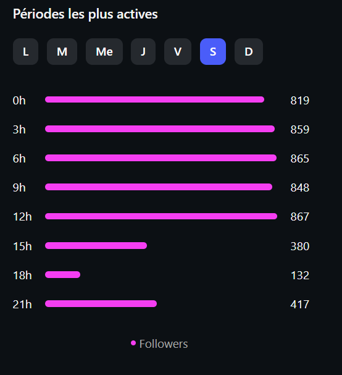Viewport: 342px width, 375px height.
Task: Select the Me (Wednesday) tab
Action: click(x=104, y=51)
